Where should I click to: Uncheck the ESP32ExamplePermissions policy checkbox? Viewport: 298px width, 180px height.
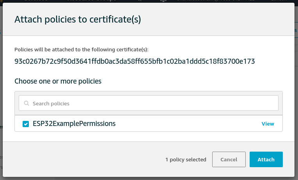[26, 124]
